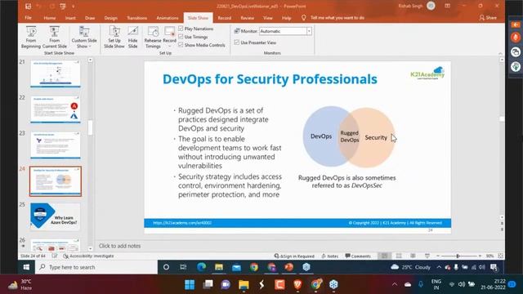Click the Normal view icon in status bar

(x=385, y=256)
